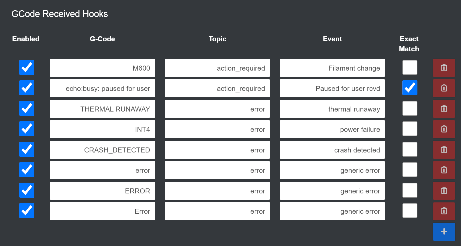Toggle Enabled for THERMAL RUNAWAY hook

pyautogui.click(x=27, y=109)
